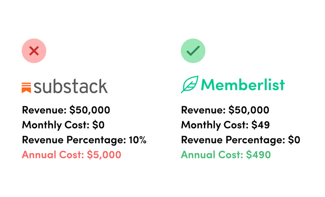Click Monthly Cost: $49 text
The height and width of the screenshot is (197, 325).
point(225,125)
